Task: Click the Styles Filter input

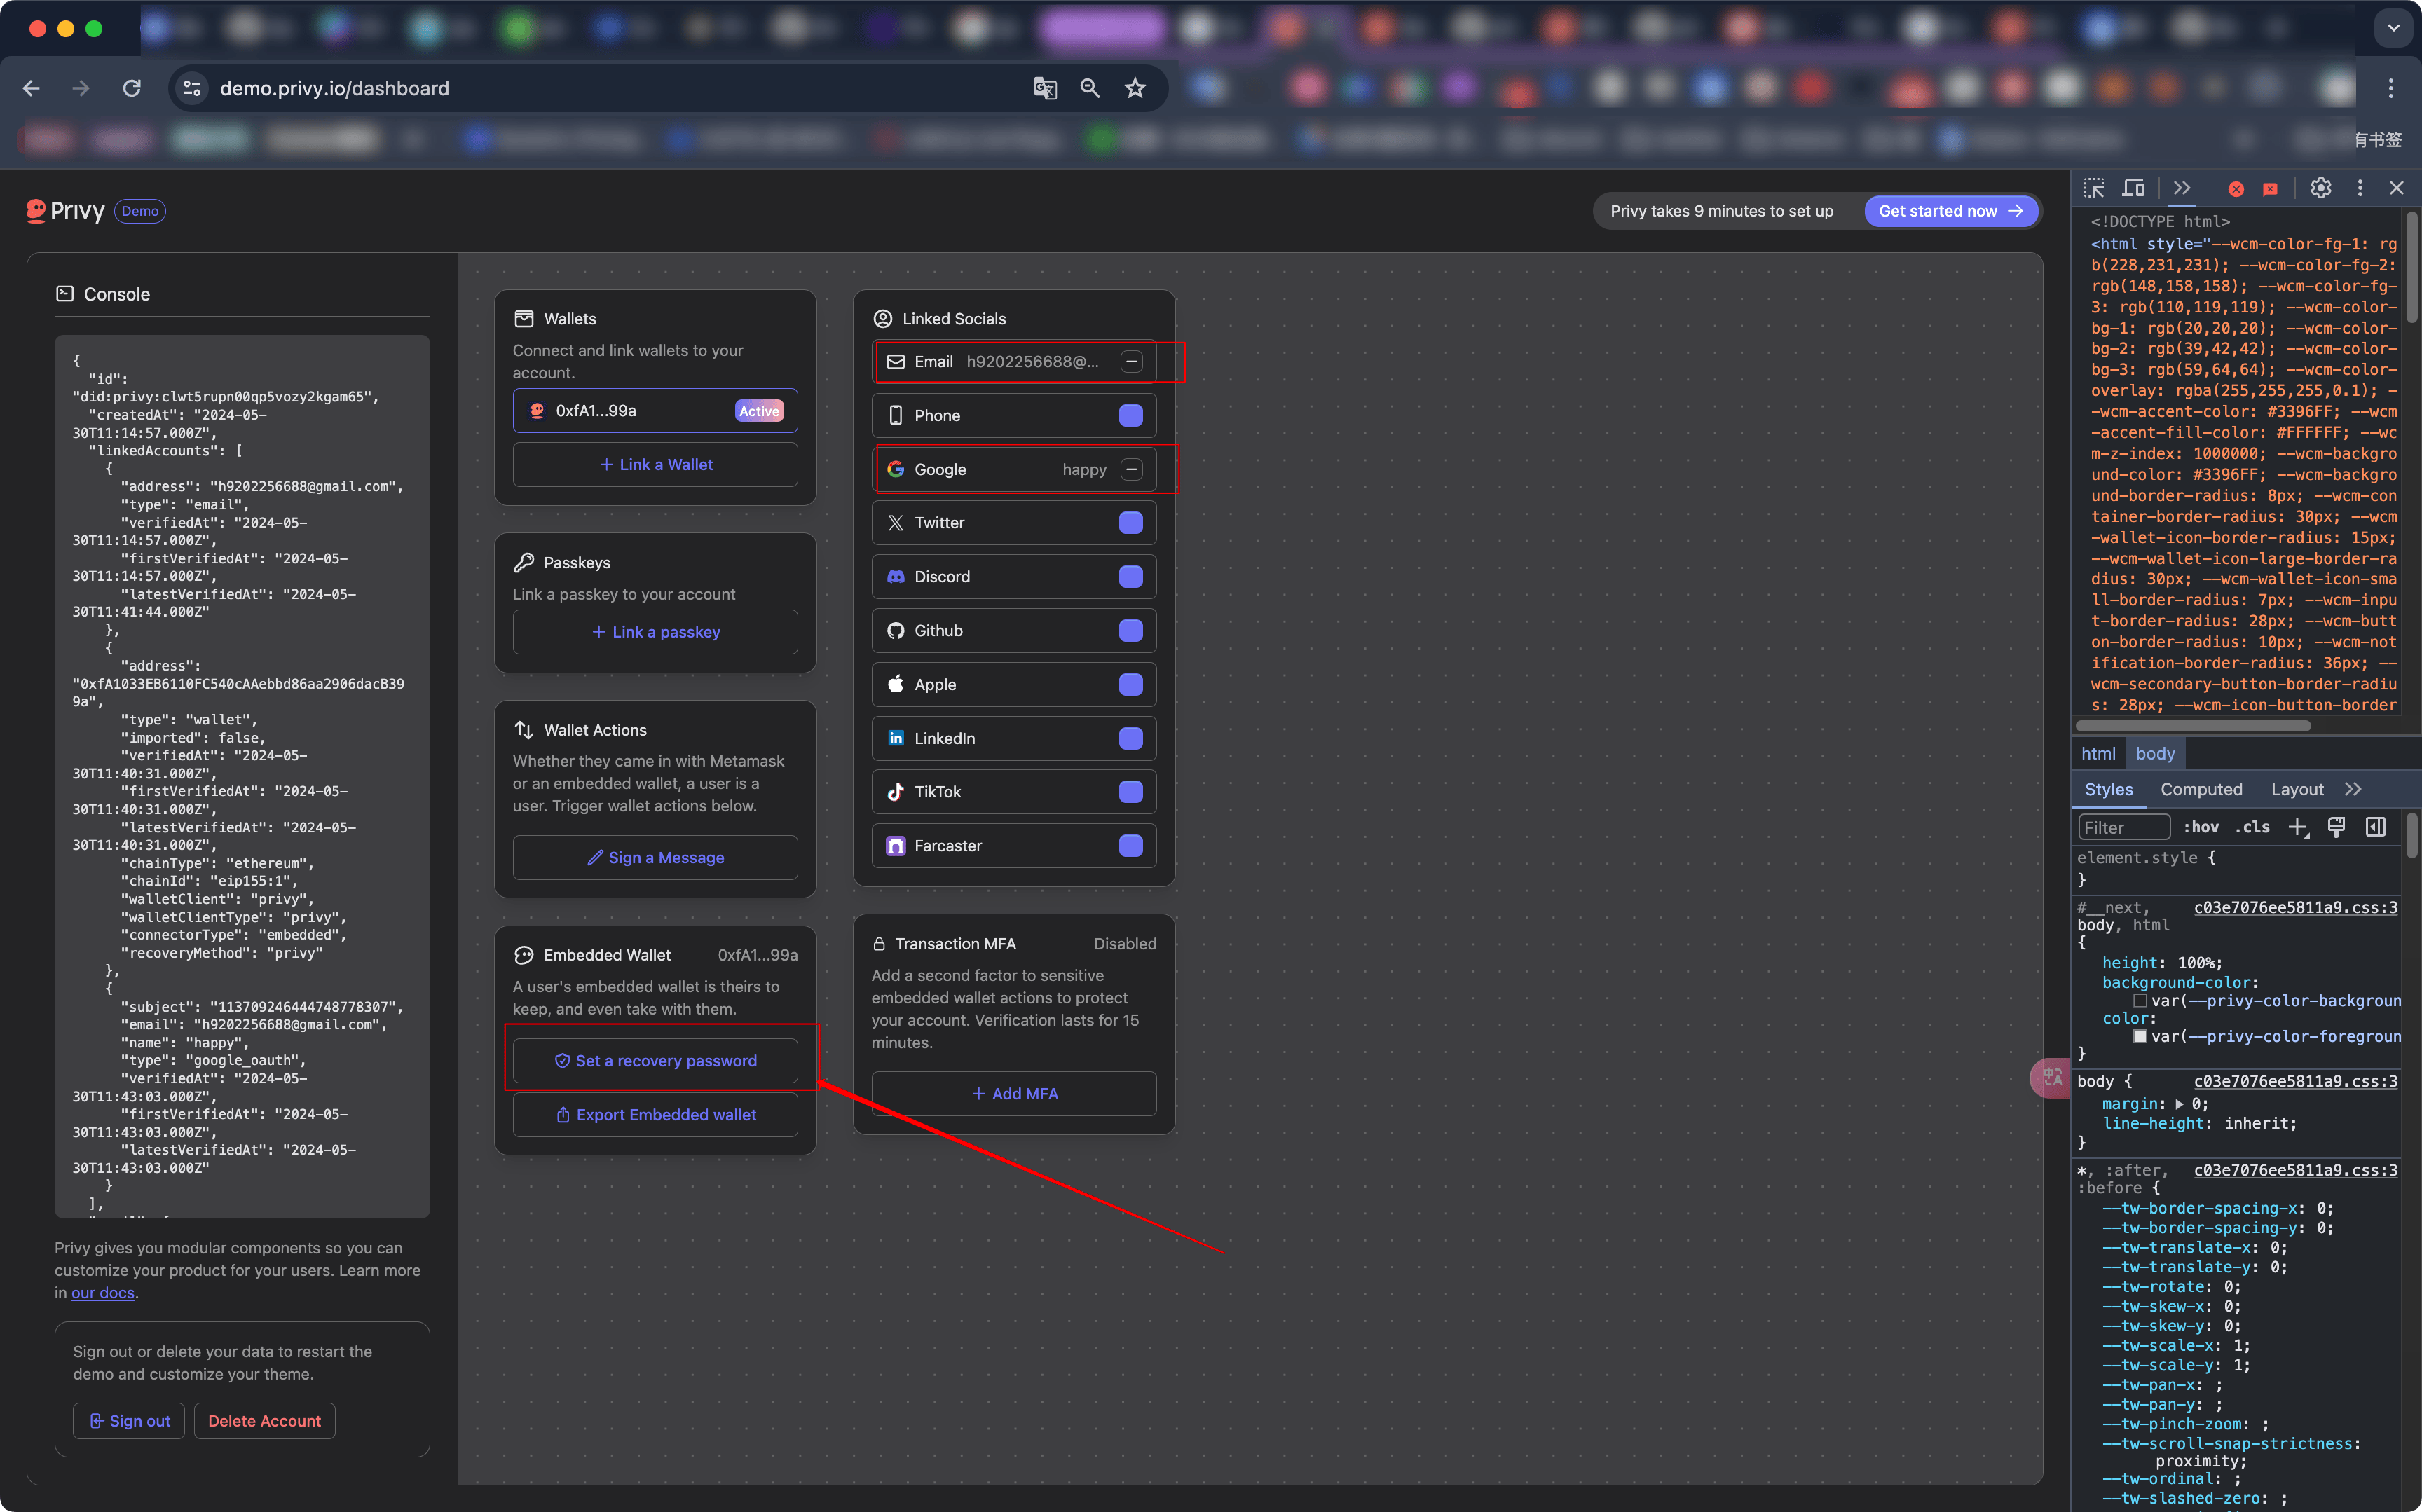Action: 2124,828
